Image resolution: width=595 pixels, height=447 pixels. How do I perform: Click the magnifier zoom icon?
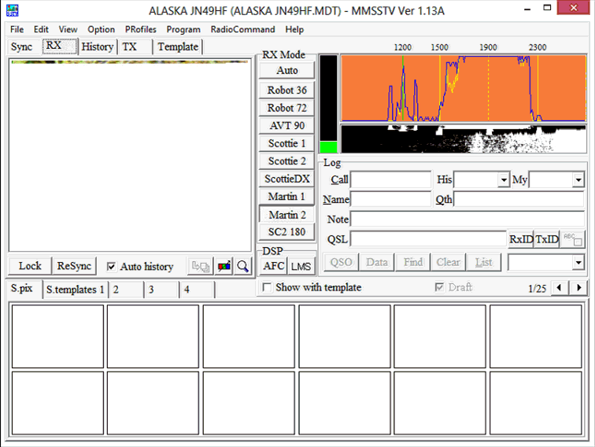pyautogui.click(x=242, y=266)
